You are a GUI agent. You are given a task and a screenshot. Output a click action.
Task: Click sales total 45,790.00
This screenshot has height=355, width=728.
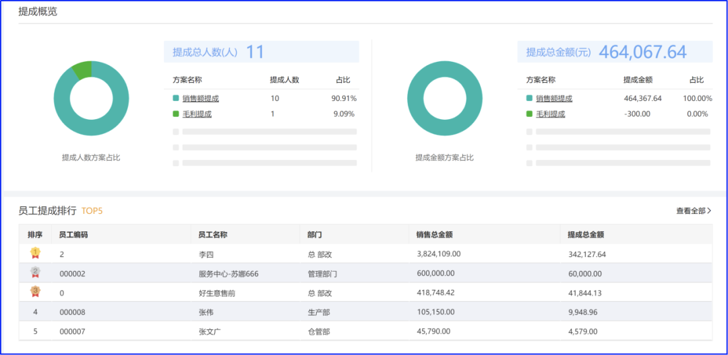click(x=433, y=331)
